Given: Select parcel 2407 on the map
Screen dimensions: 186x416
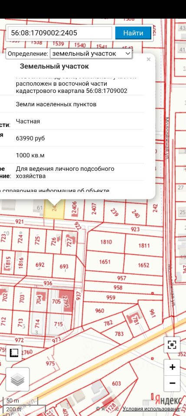Looking at the screenshot, I should (x=94, y=208).
